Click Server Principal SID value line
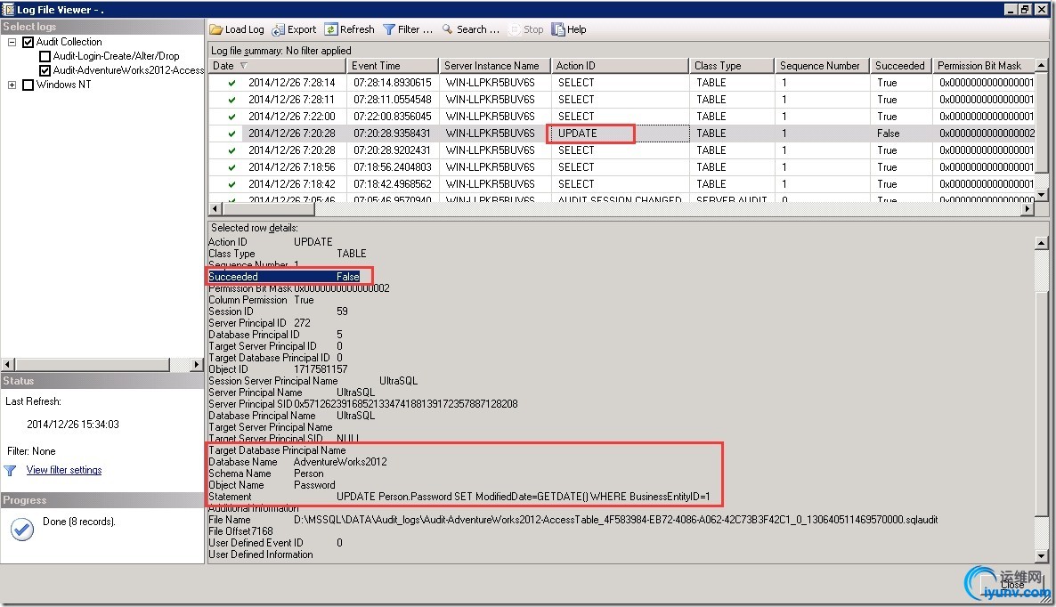The image size is (1056, 607). [x=363, y=404]
